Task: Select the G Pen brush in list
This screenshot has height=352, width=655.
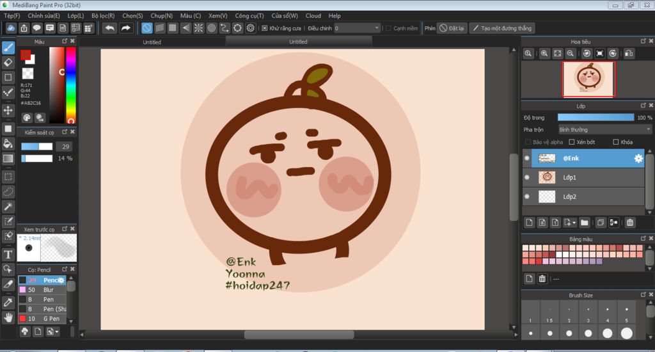Action: (x=42, y=319)
